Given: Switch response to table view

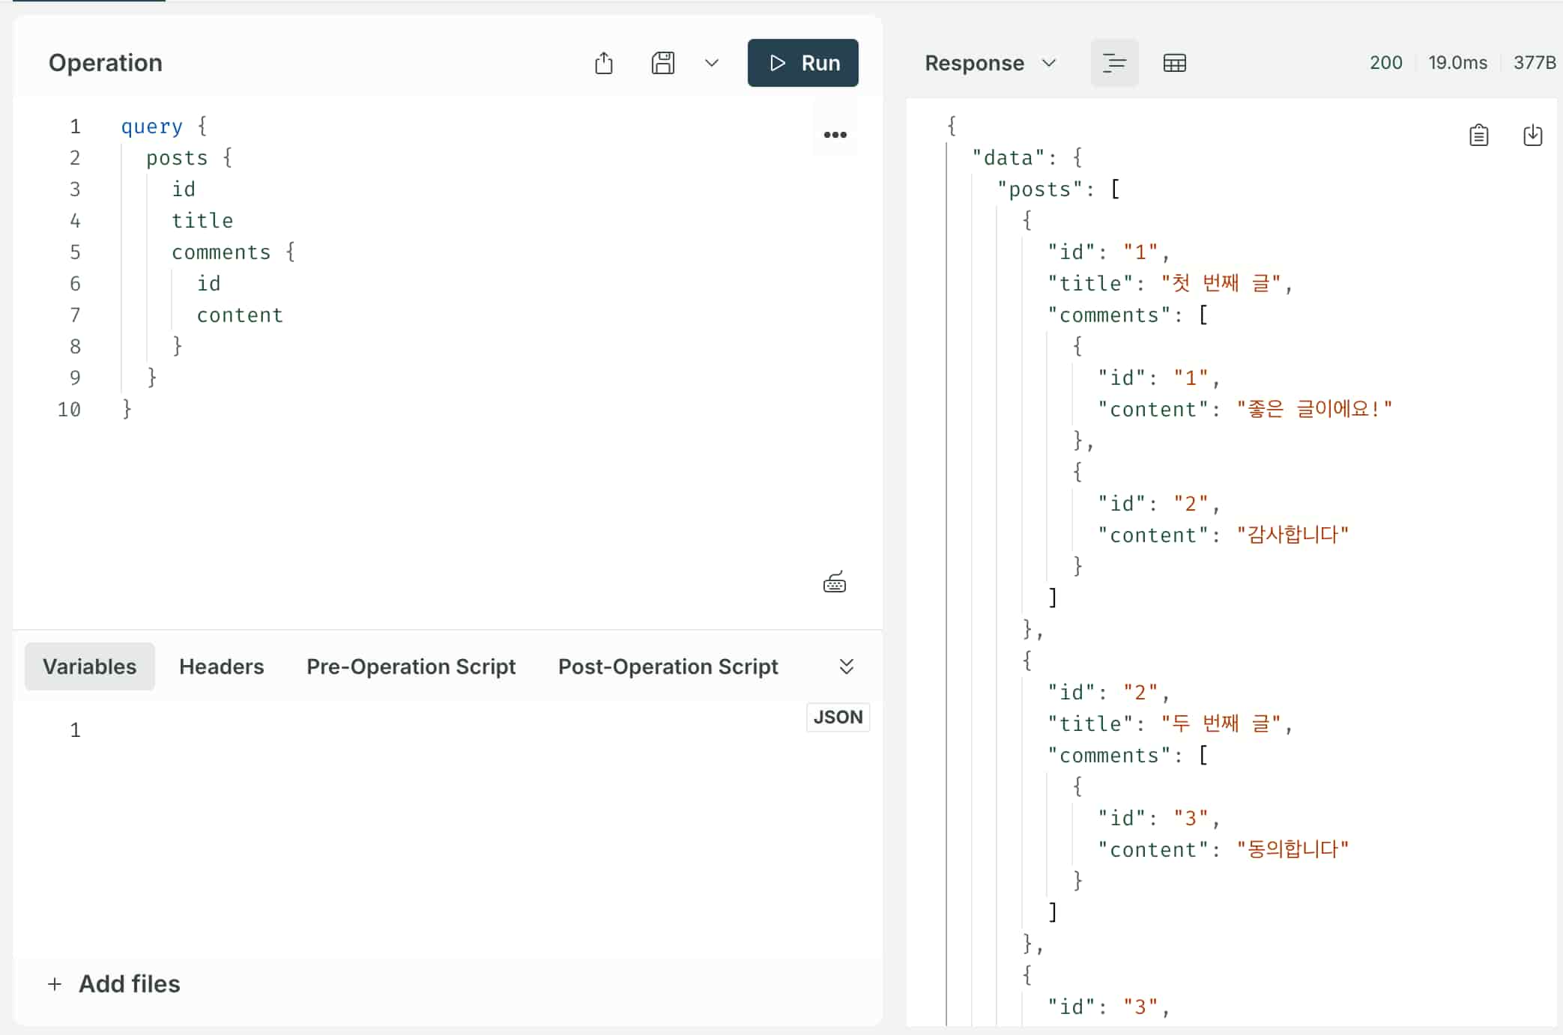Looking at the screenshot, I should 1174,63.
